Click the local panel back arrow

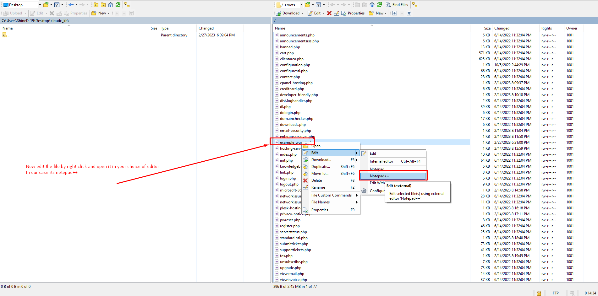[x=71, y=5]
